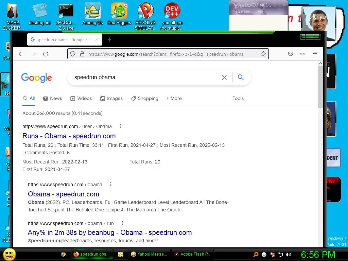Go back with the browser back arrow
This screenshot has height=261, width=348.
click(x=21, y=54)
